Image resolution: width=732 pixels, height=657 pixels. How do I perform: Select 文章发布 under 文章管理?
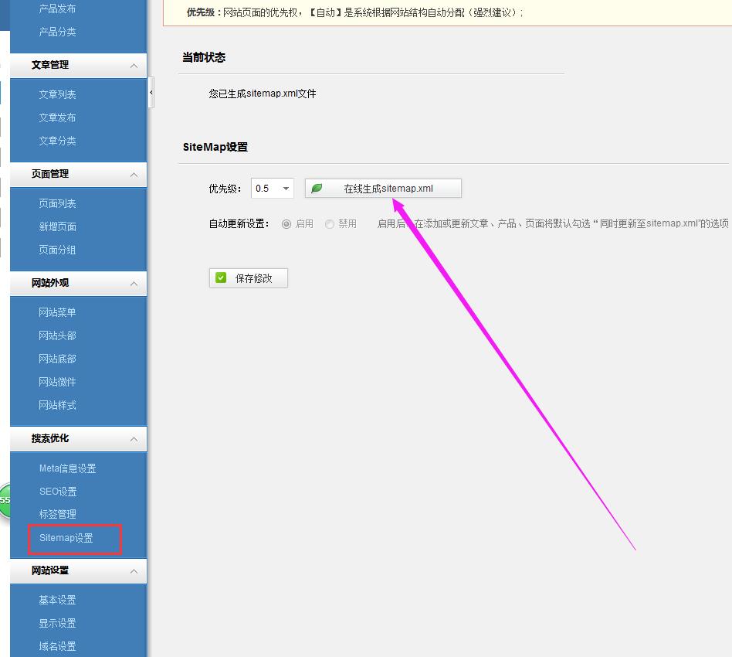tap(57, 117)
